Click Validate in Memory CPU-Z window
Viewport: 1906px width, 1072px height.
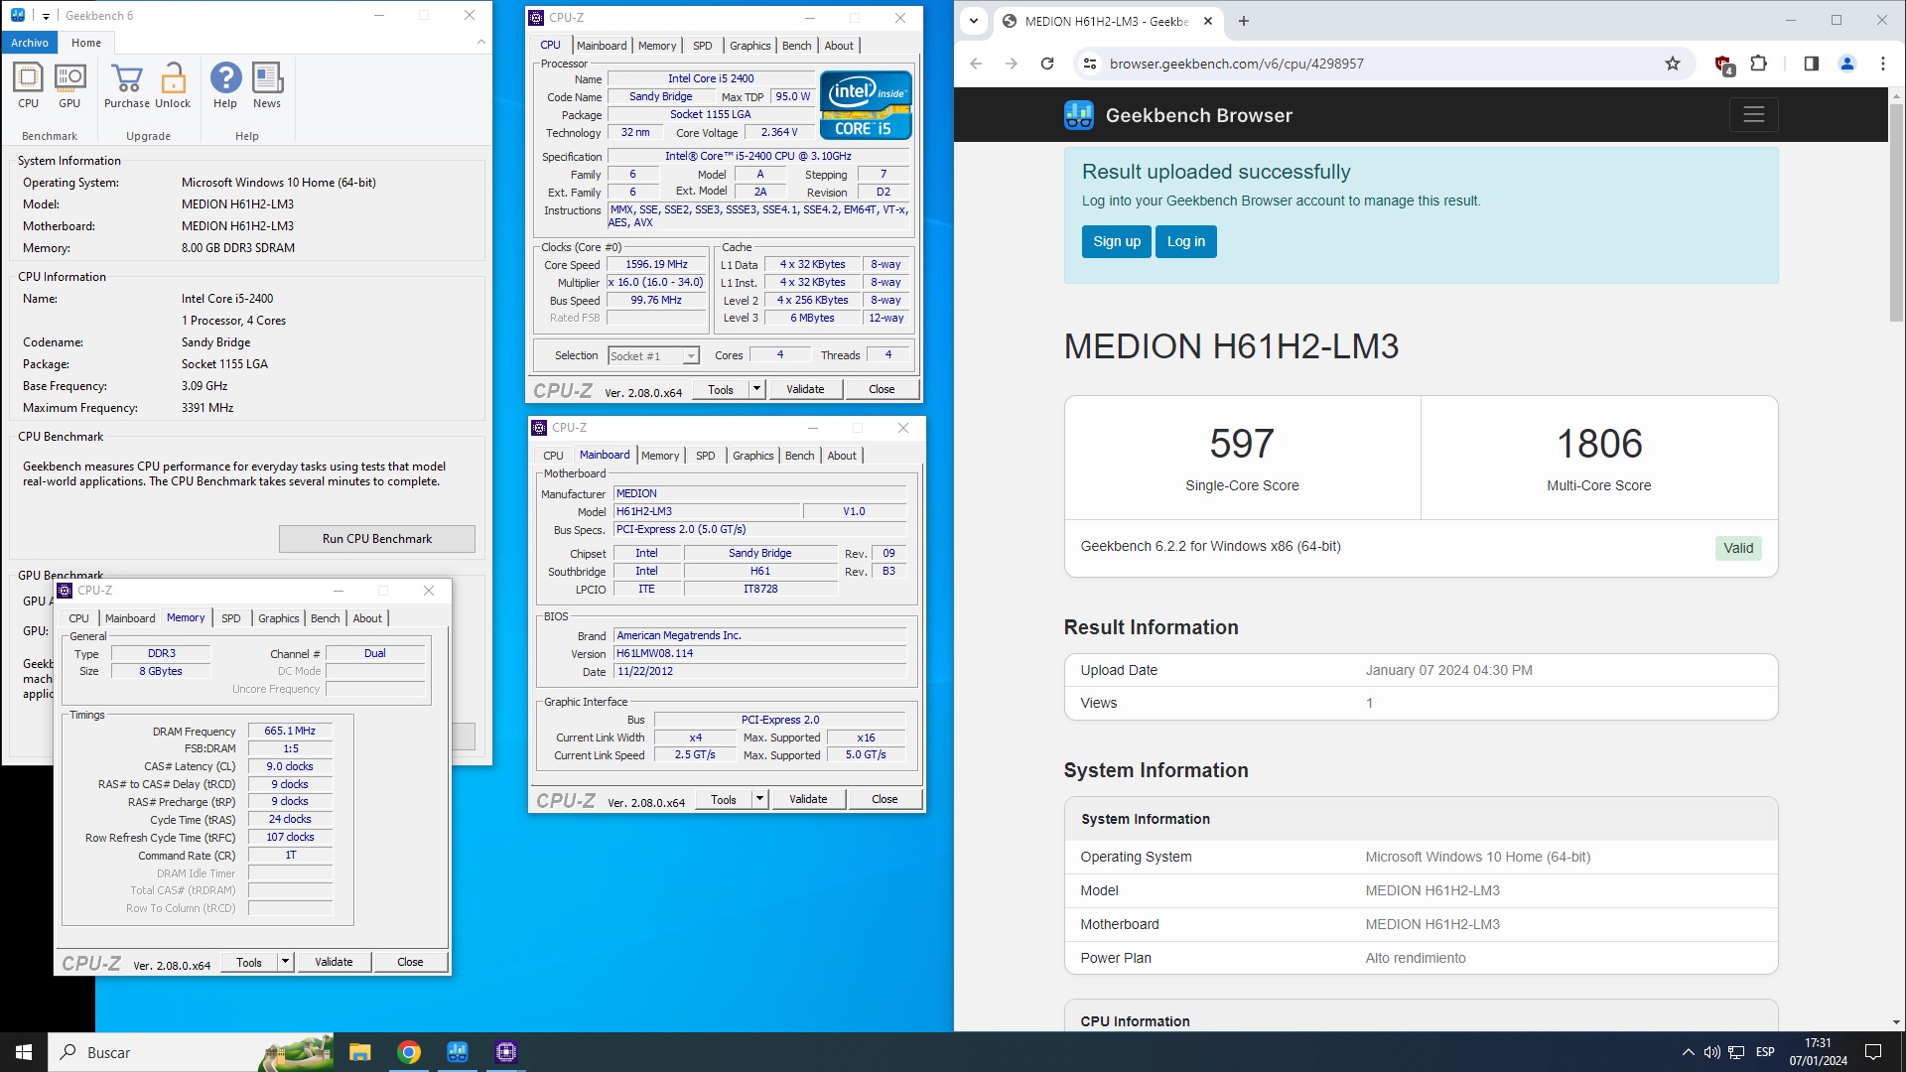click(334, 963)
